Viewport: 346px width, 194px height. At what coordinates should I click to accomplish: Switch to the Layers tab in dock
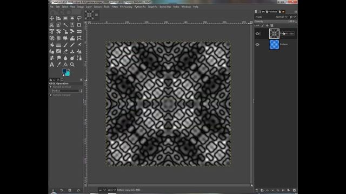click(x=256, y=12)
